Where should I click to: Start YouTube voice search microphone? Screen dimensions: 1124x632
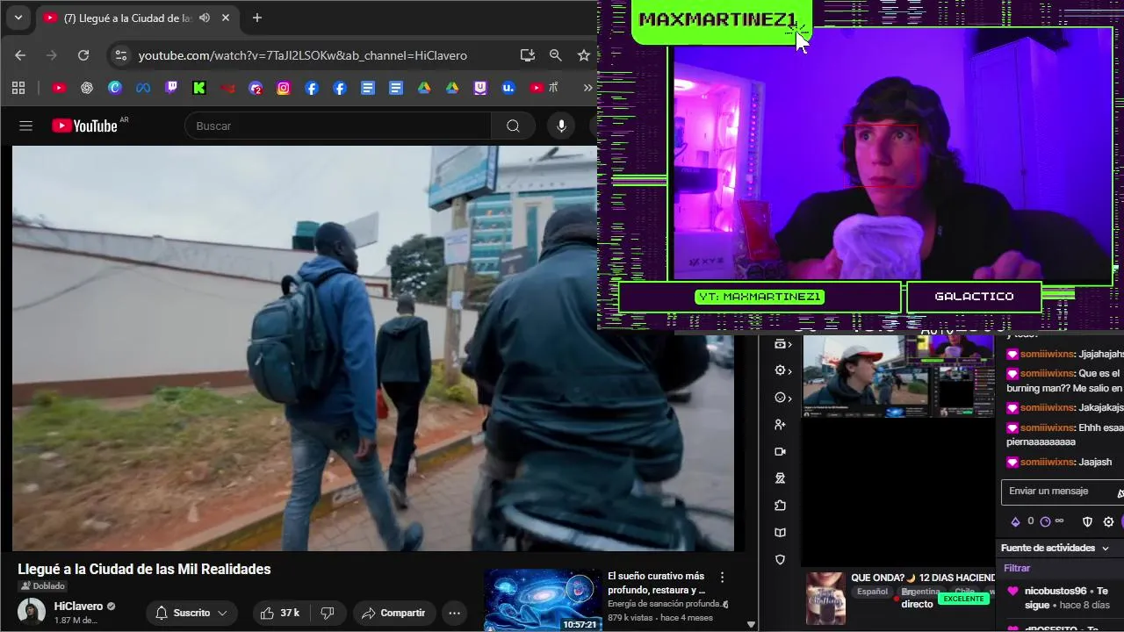561,126
